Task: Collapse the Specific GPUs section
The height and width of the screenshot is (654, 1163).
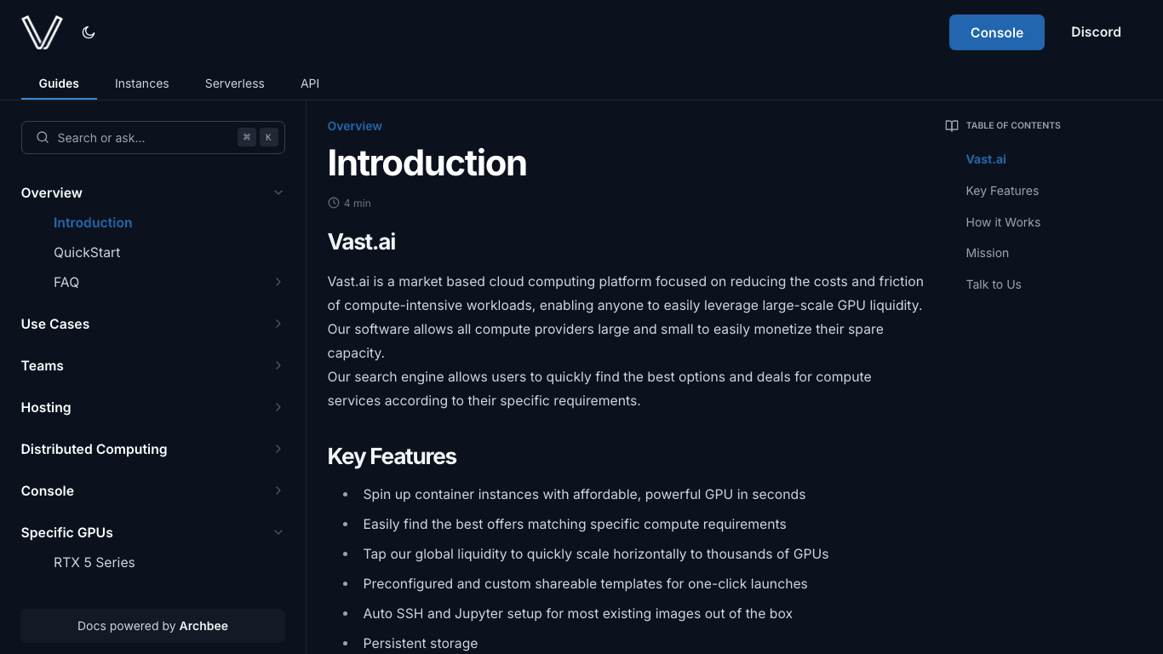Action: 278,531
